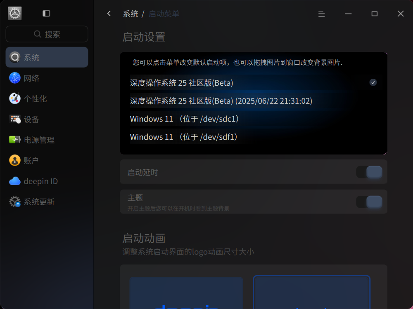Open the hamburger main menu
This screenshot has height=309, width=413.
pyautogui.click(x=321, y=14)
